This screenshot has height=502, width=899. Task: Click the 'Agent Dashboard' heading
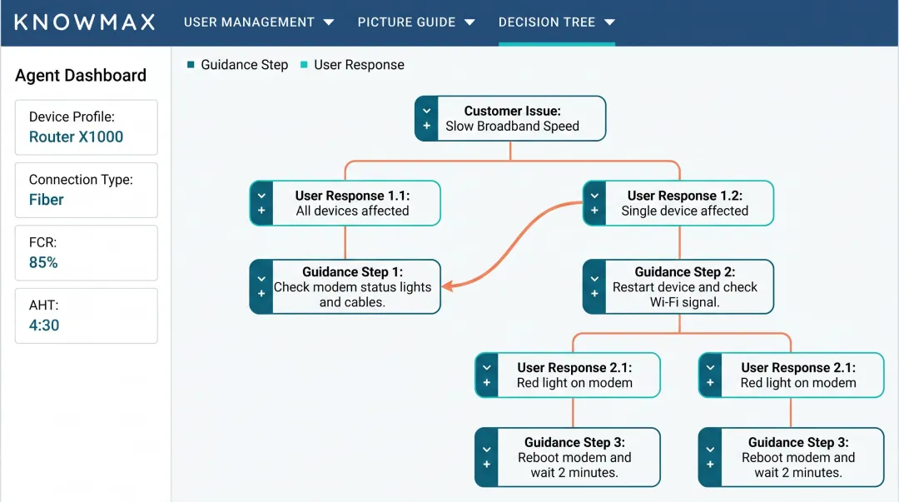pyautogui.click(x=81, y=75)
